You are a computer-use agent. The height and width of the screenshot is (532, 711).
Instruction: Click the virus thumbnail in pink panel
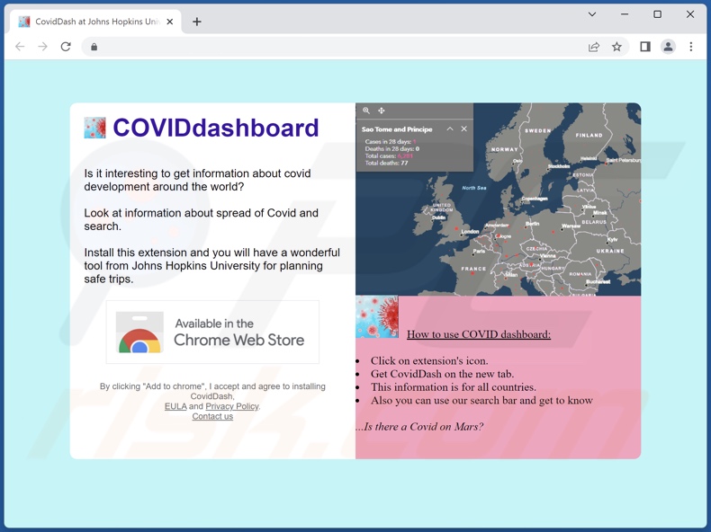tap(377, 317)
